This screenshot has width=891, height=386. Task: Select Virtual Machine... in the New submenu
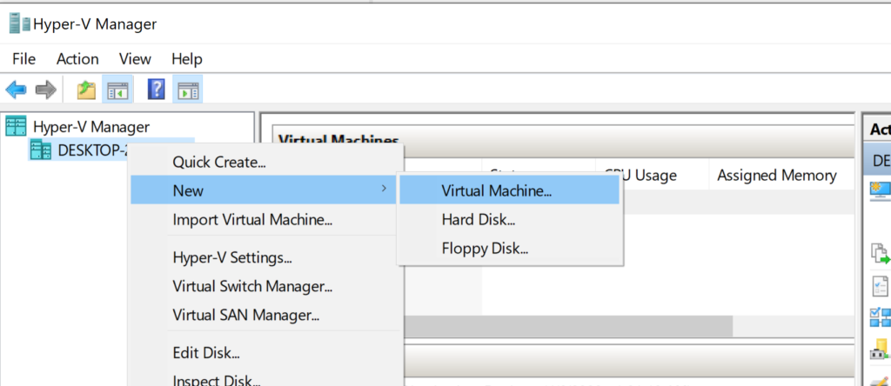(x=509, y=190)
